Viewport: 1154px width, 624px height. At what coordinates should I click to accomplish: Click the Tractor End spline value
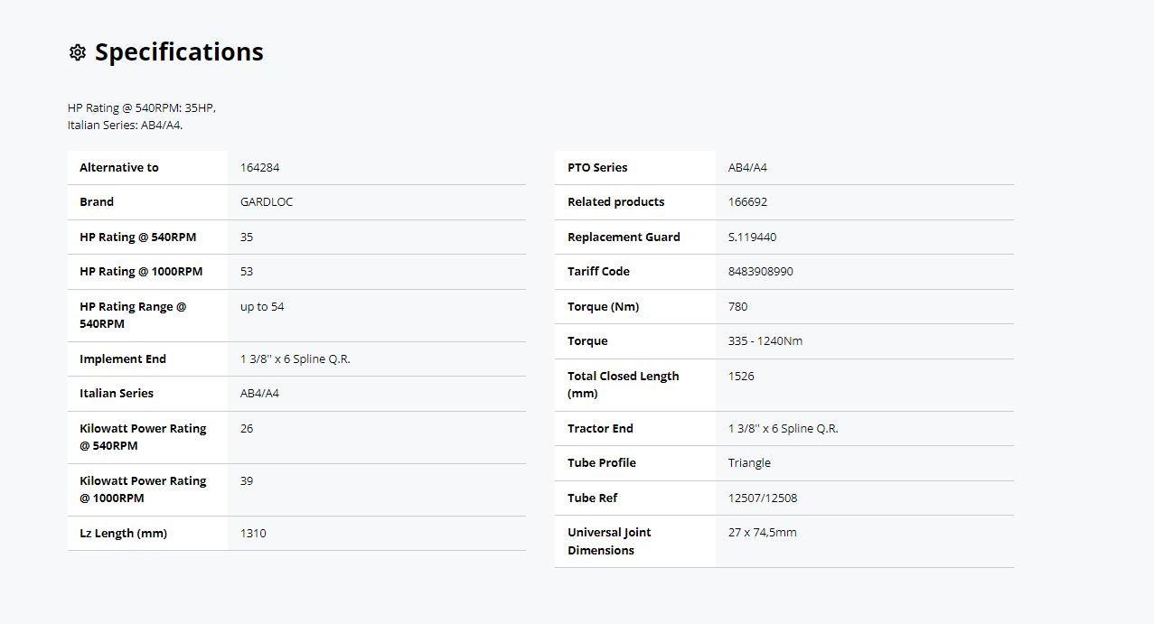click(x=783, y=429)
